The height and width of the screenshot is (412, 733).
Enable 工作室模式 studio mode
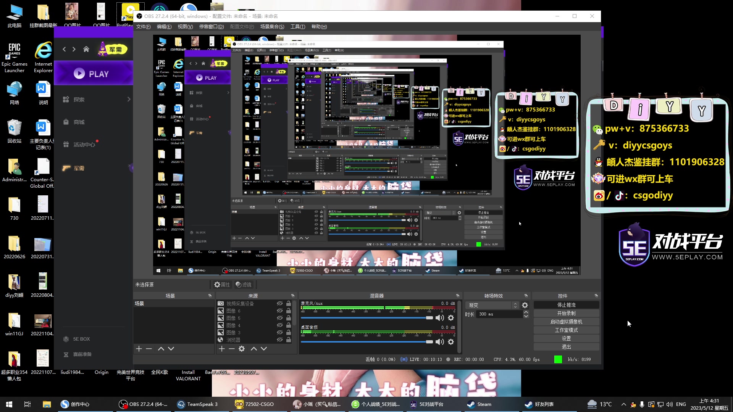pos(566,330)
